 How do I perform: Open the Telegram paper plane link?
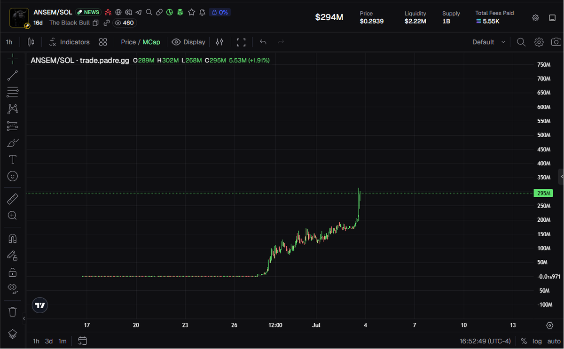(x=139, y=12)
